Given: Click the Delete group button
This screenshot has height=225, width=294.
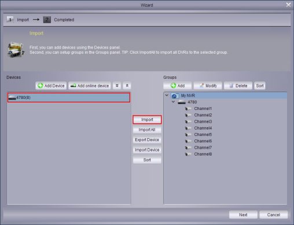Looking at the screenshot, I should pyautogui.click(x=238, y=86).
